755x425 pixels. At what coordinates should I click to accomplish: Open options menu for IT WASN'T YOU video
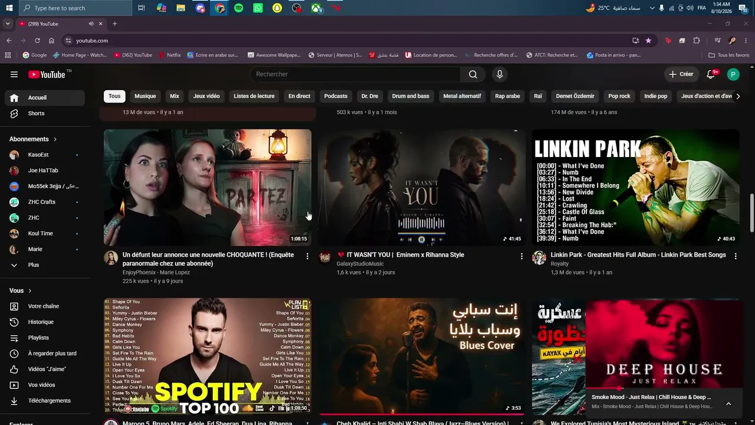pos(521,256)
